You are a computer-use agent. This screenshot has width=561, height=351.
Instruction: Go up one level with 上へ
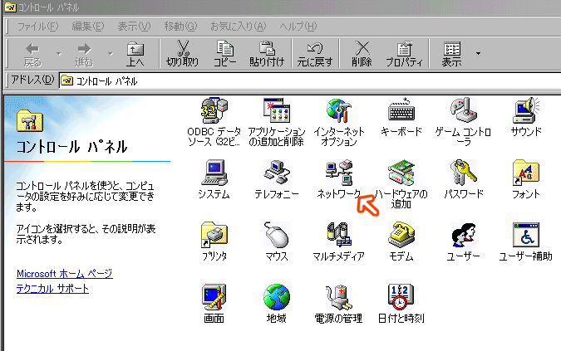(135, 54)
